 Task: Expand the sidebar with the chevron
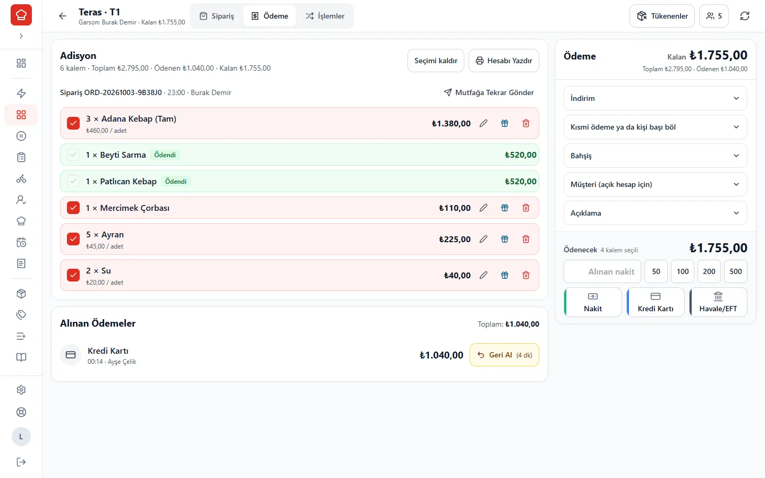point(21,36)
